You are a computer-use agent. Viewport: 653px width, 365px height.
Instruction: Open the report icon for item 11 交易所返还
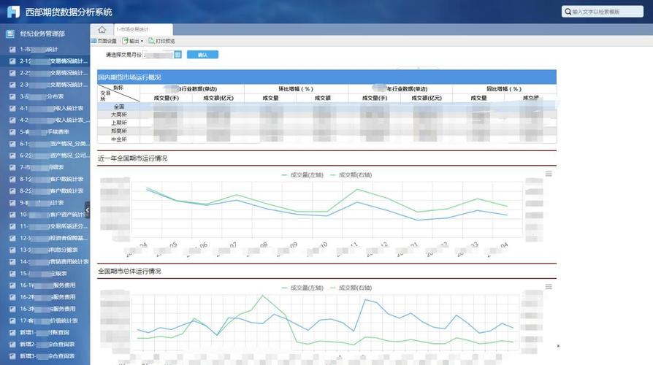point(12,226)
